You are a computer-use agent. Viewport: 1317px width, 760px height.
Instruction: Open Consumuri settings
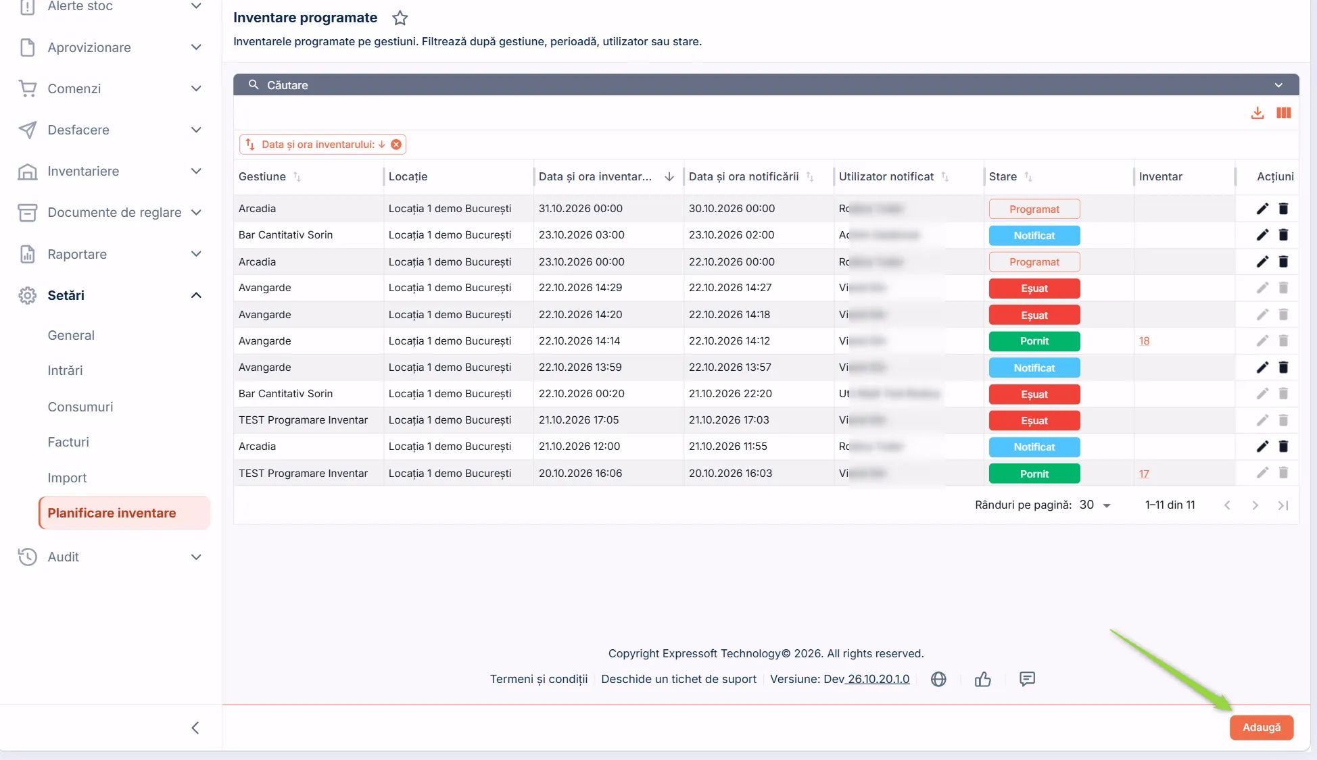pos(80,407)
